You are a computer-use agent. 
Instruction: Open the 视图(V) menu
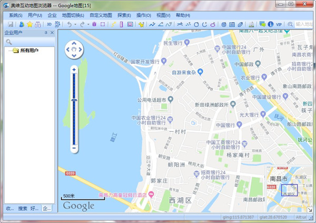click(163, 15)
